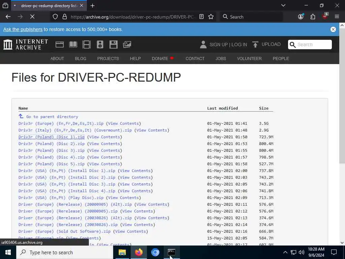Screen dimensions: 345x259
Task: Click the user avatar icon
Action: [x=203, y=45]
